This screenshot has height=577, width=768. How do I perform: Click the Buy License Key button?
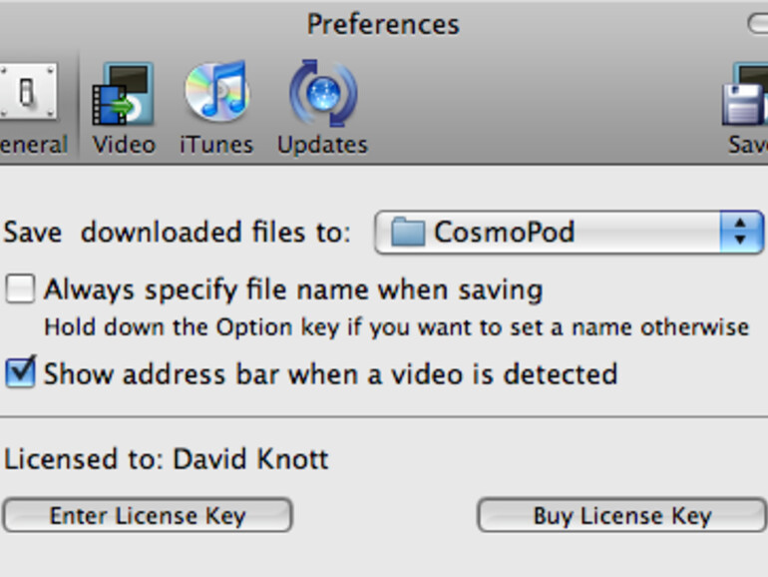[x=621, y=516]
